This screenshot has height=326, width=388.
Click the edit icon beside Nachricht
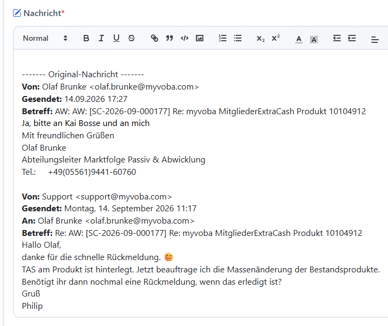[x=17, y=13]
